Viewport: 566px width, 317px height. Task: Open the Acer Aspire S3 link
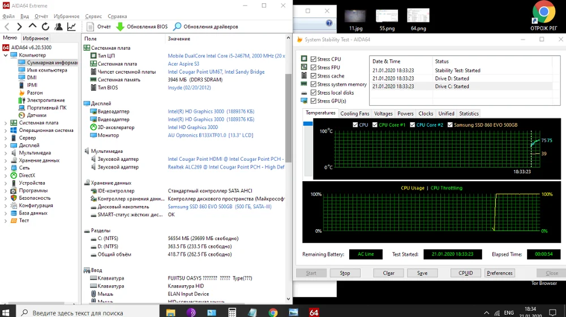tap(183, 63)
